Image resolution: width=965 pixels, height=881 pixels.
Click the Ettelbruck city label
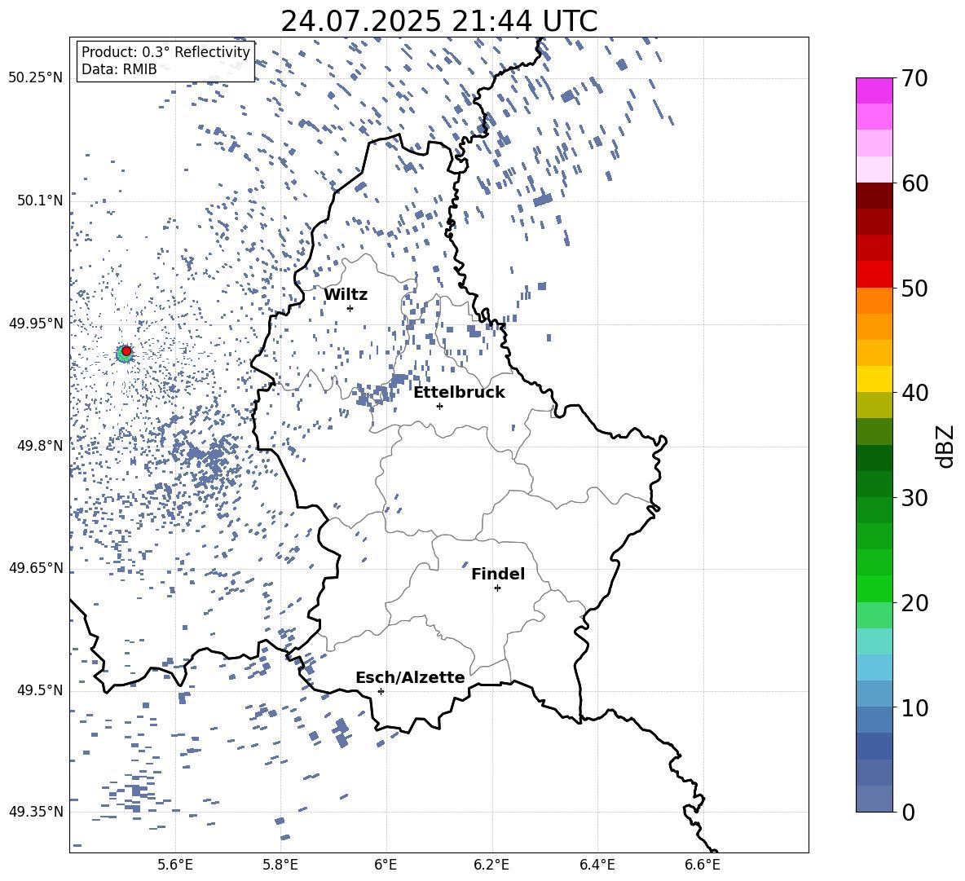459,393
